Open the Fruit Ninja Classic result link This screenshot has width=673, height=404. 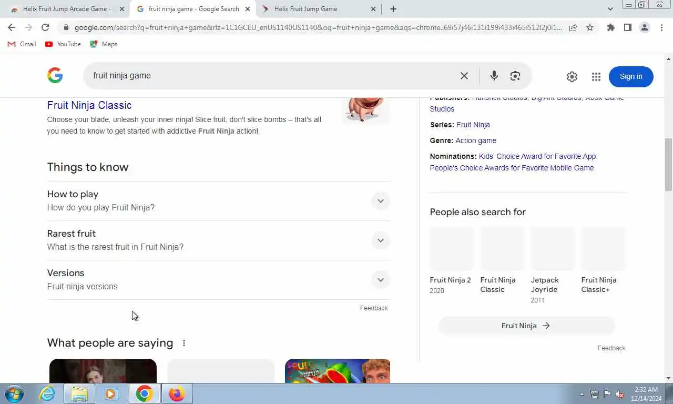(x=89, y=105)
